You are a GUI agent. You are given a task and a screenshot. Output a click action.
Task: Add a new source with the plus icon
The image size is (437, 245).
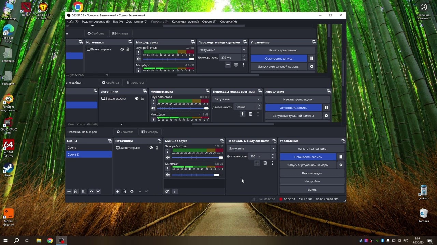[x=117, y=191]
